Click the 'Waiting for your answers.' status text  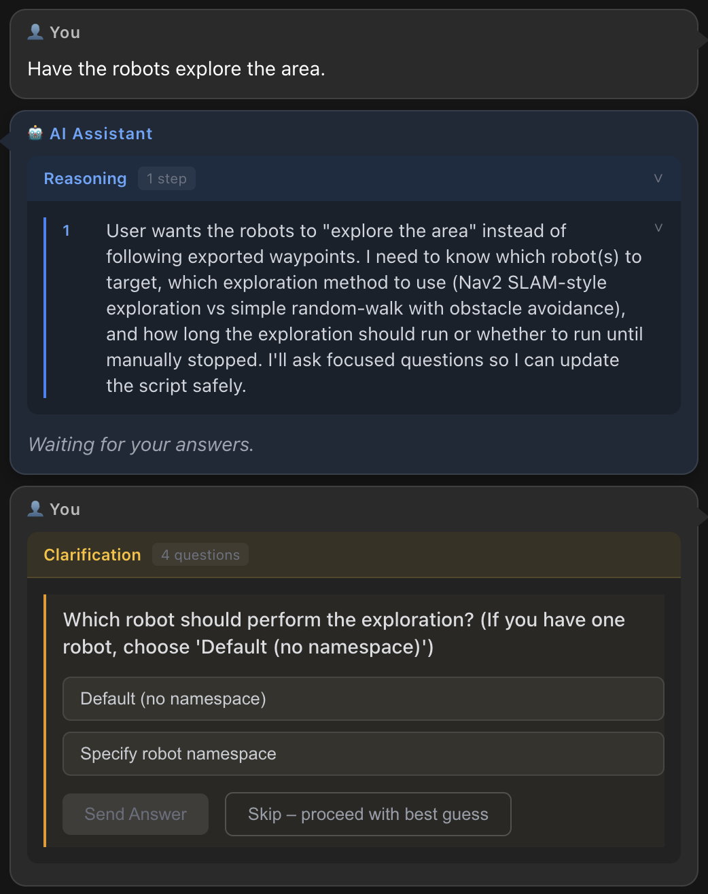tap(141, 444)
